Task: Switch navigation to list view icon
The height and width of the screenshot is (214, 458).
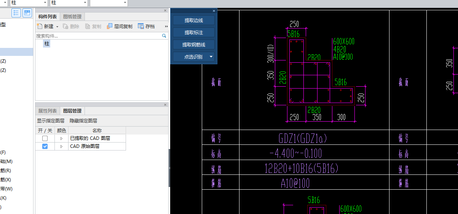Action: pos(16,13)
